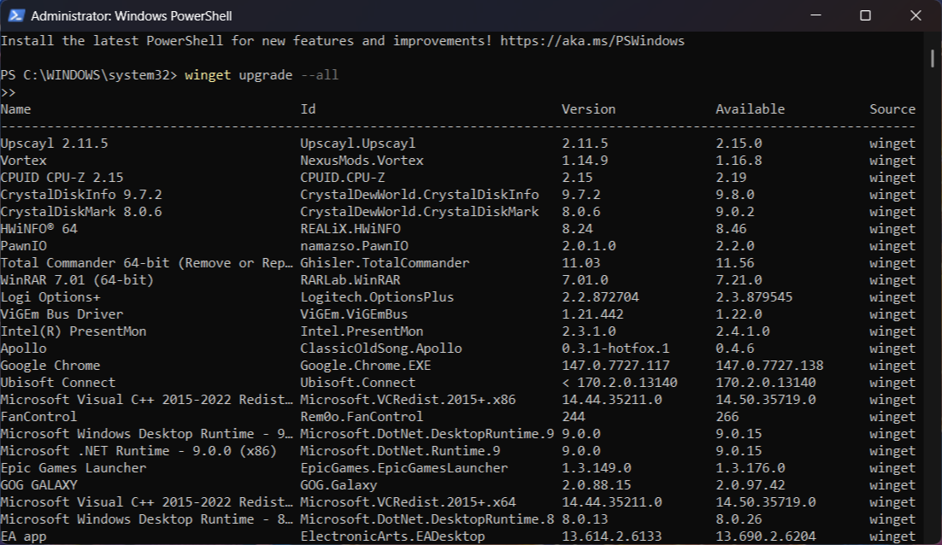Click the 'Google Chrome' name entry

tap(50, 366)
